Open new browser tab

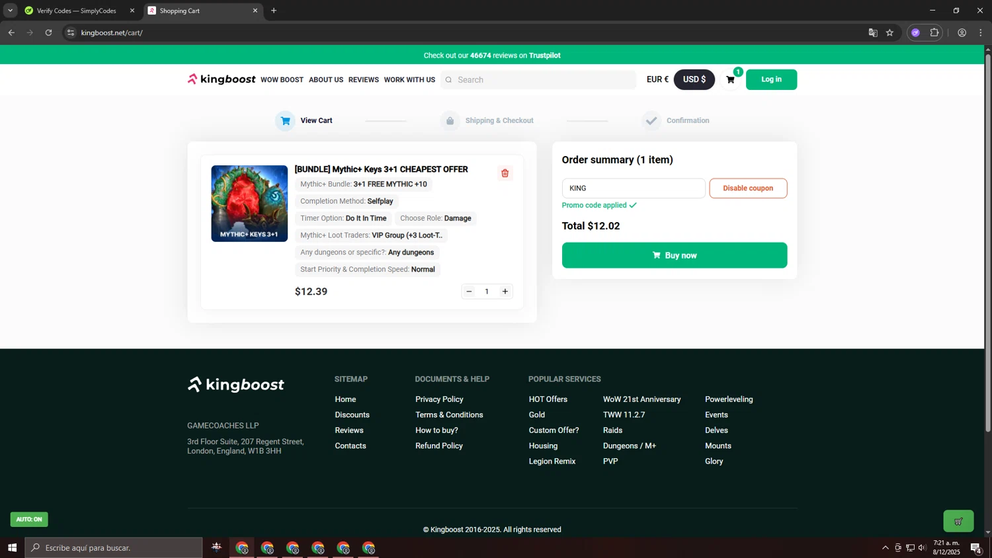pos(274,11)
